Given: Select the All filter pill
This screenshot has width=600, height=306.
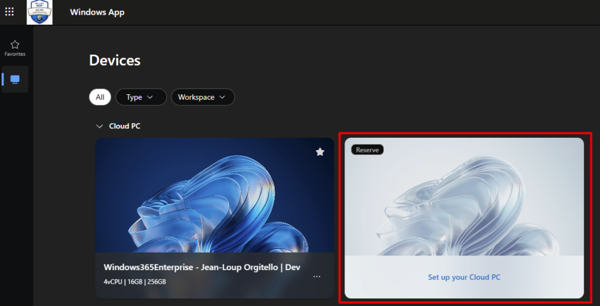Looking at the screenshot, I should coord(100,97).
